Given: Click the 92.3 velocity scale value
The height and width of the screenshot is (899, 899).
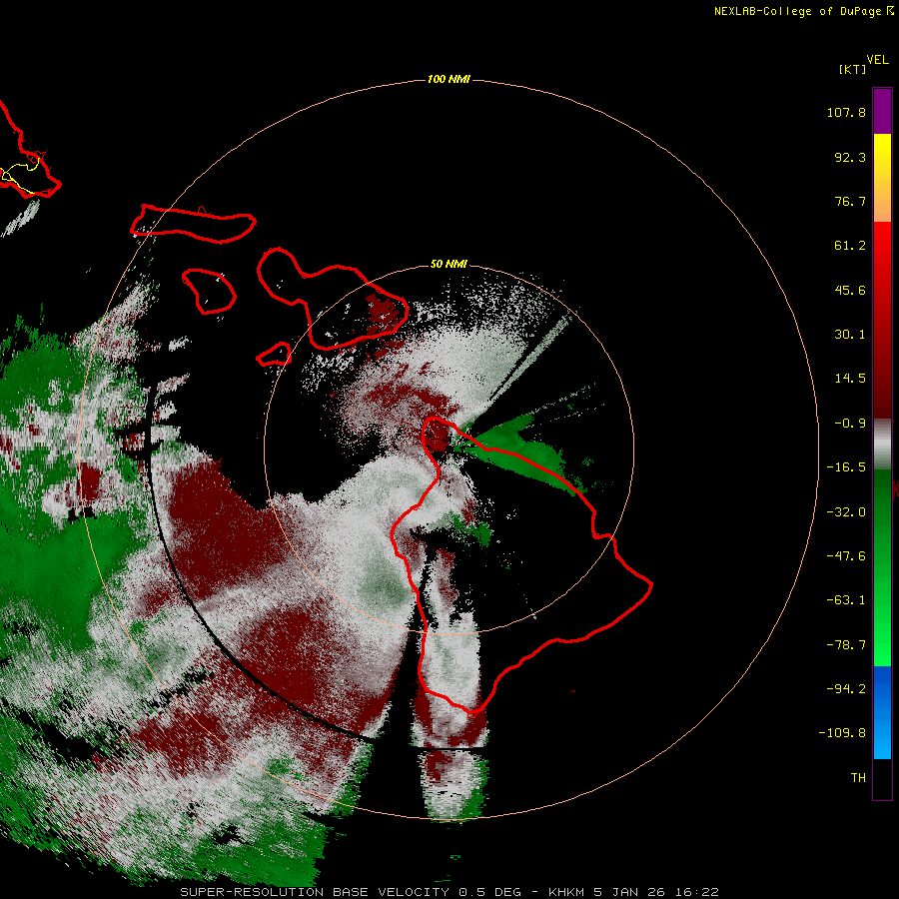Looking at the screenshot, I should [x=850, y=157].
